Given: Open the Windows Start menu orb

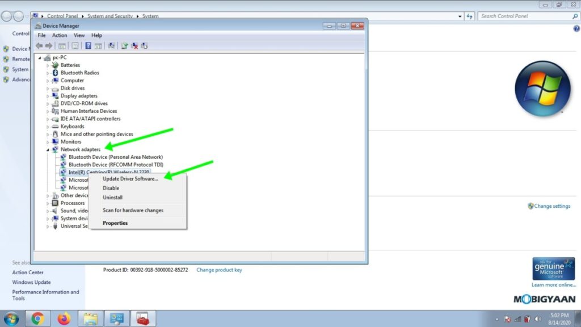Looking at the screenshot, I should [x=11, y=318].
